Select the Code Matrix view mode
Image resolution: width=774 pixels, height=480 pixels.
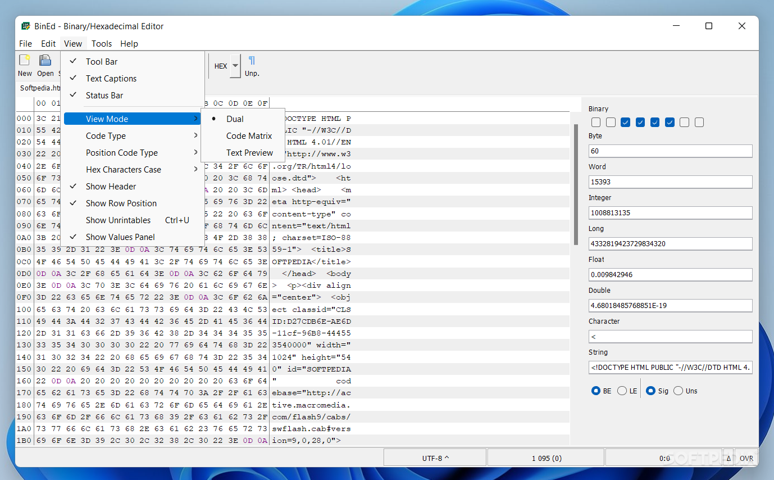click(243, 136)
